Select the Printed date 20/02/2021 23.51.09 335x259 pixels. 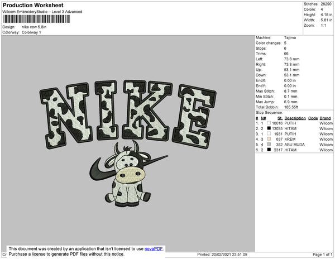(229, 255)
